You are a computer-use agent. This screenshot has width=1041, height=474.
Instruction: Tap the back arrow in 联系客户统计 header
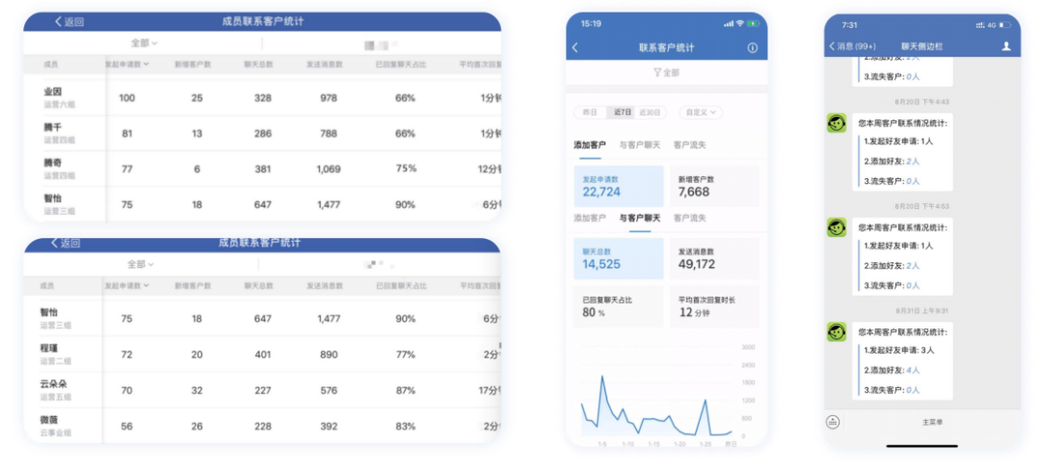pos(575,47)
